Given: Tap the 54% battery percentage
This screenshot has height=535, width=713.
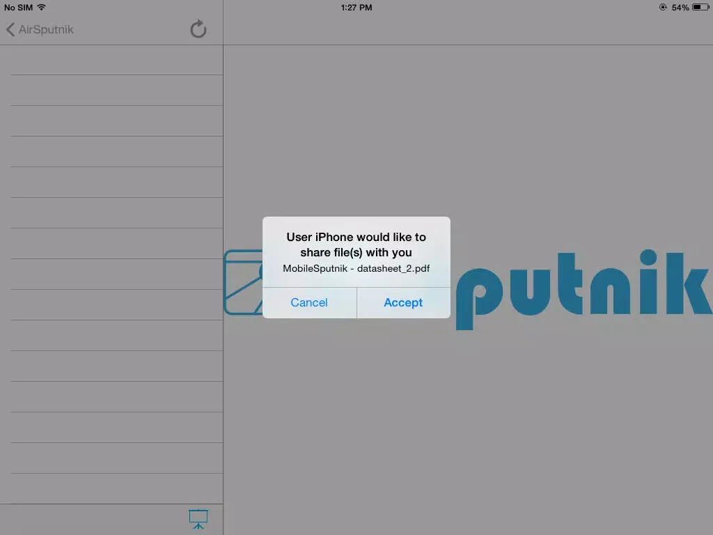Looking at the screenshot, I should (x=680, y=8).
